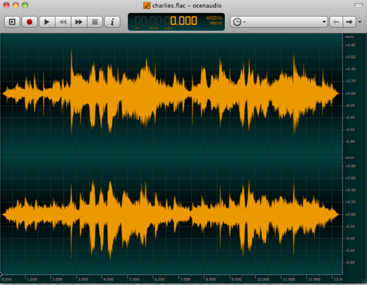Click the 12.000 second mark on time ruler
The image size is (367, 285).
pos(314,279)
